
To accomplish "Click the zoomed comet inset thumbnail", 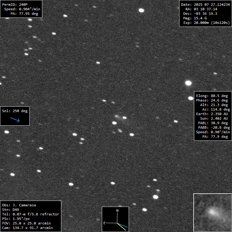I will 213,213.
